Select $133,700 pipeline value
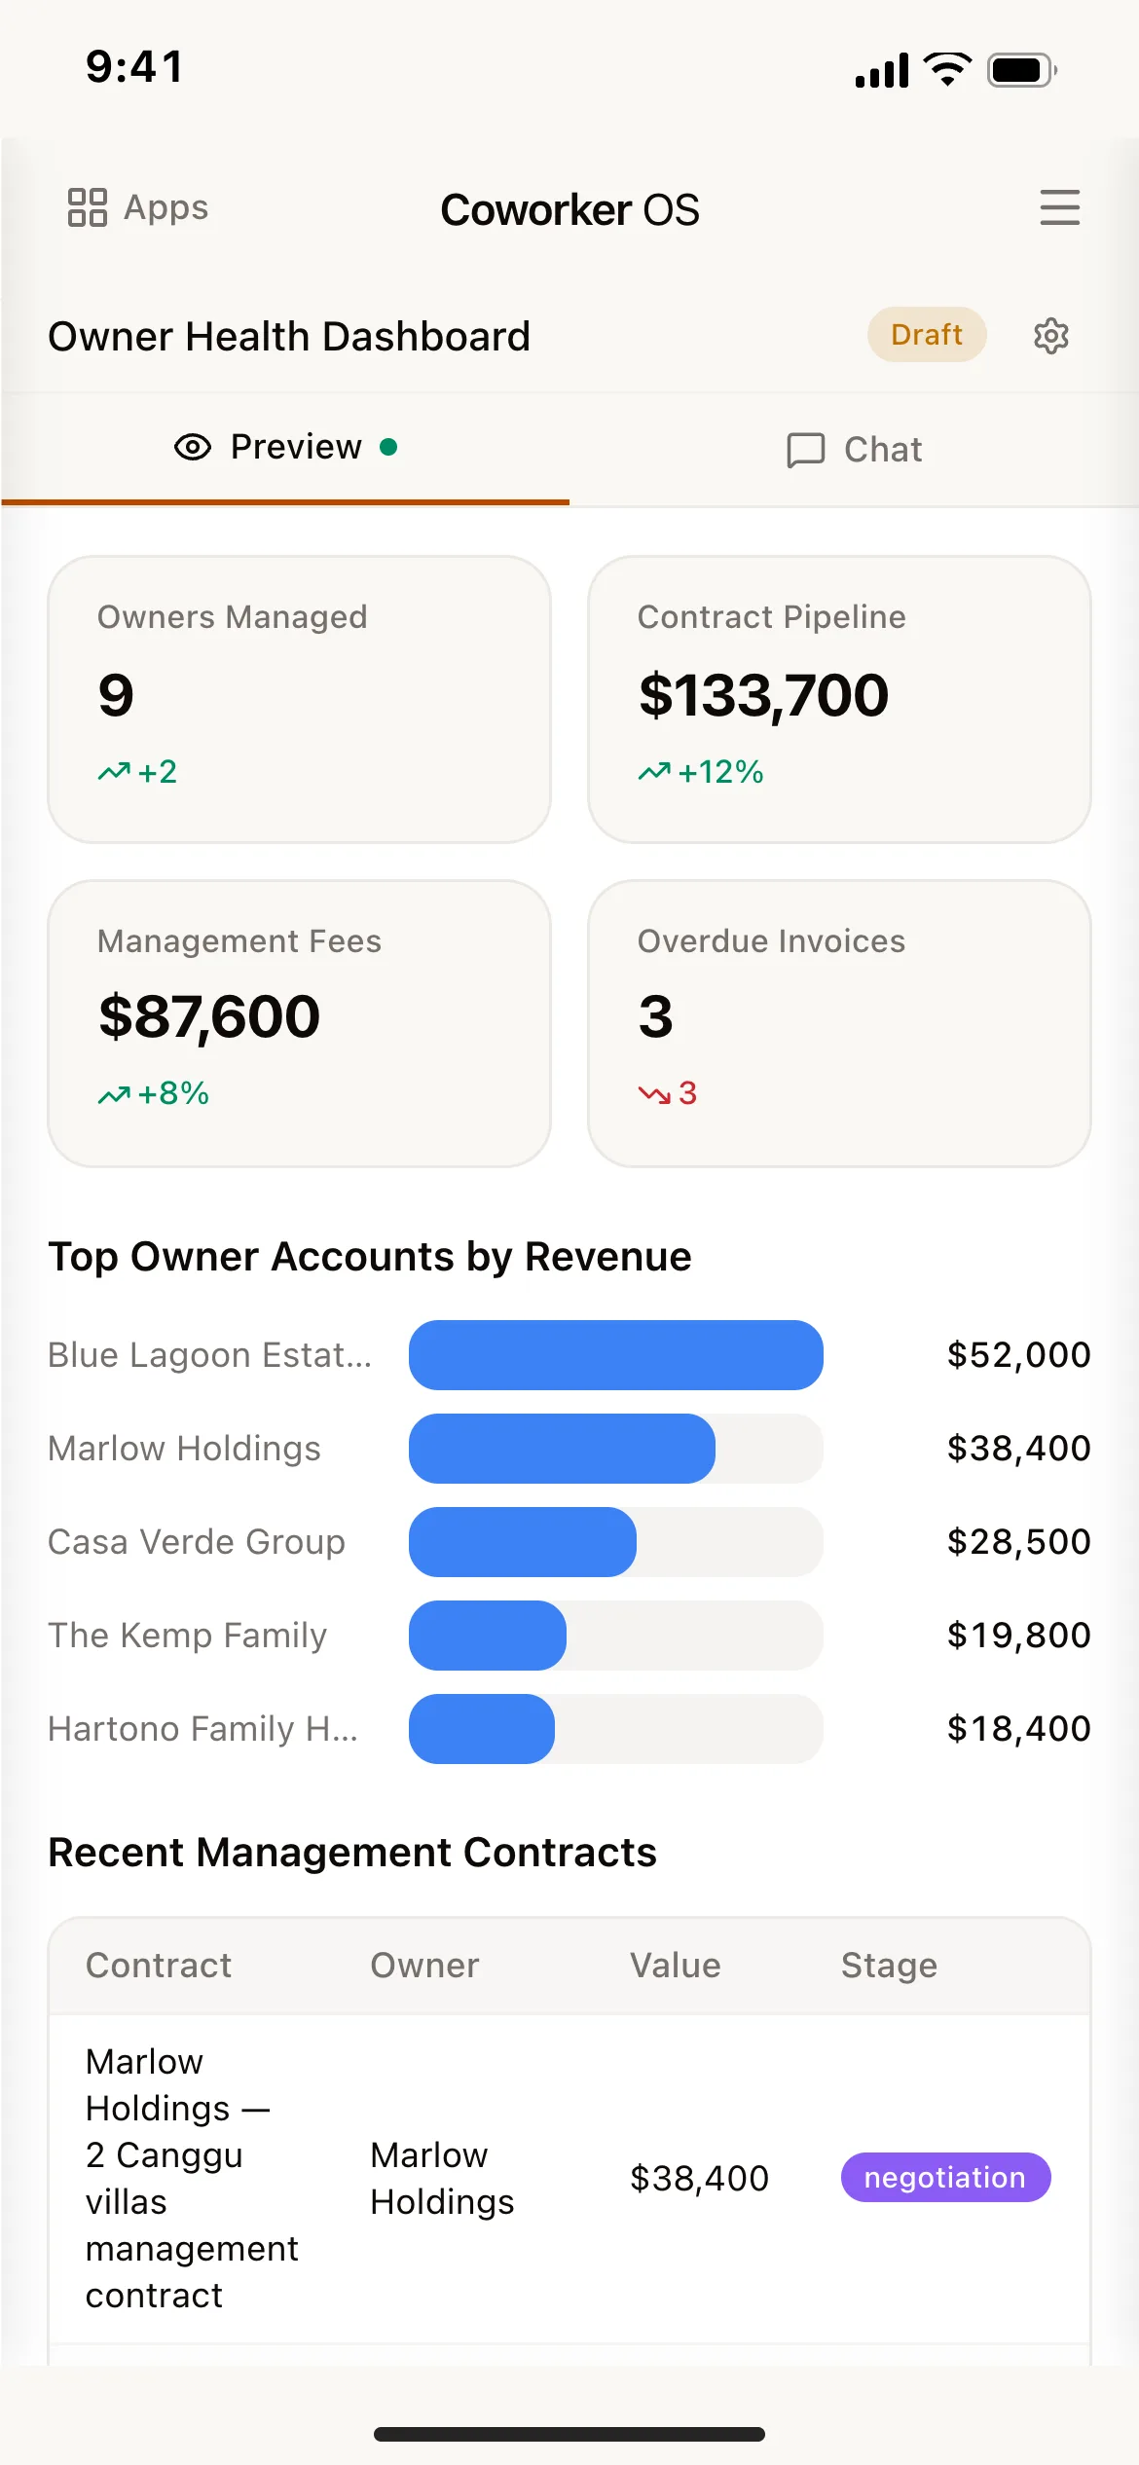The height and width of the screenshot is (2465, 1139). (763, 695)
